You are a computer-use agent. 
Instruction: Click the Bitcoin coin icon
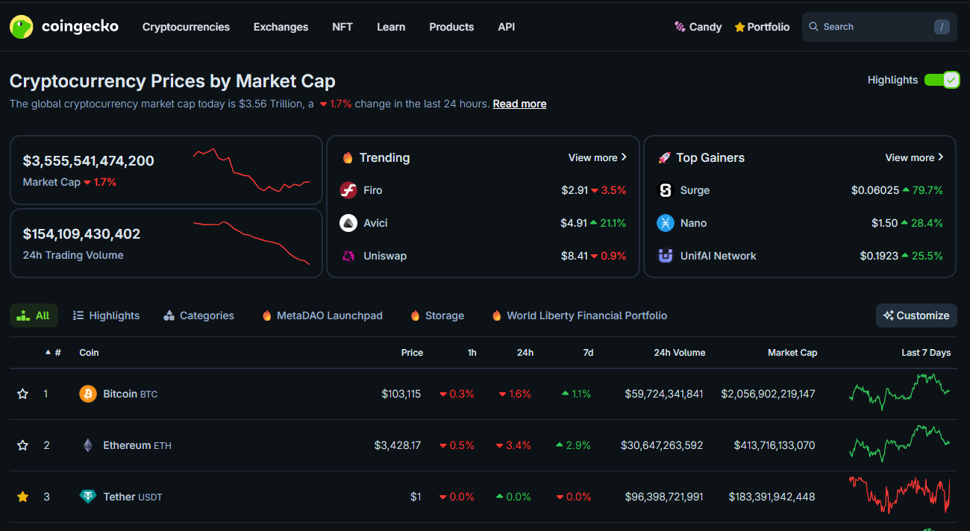(88, 393)
